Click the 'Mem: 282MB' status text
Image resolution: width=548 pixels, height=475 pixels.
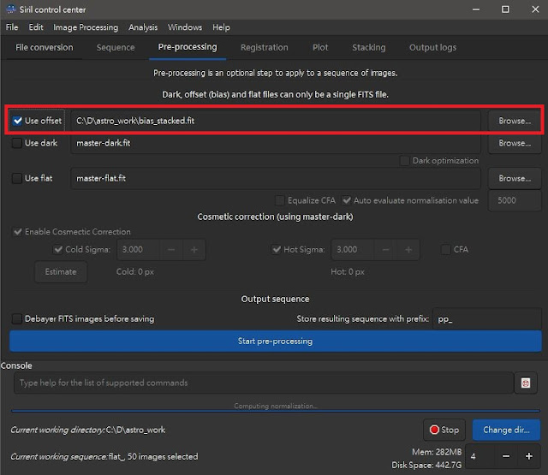point(437,452)
